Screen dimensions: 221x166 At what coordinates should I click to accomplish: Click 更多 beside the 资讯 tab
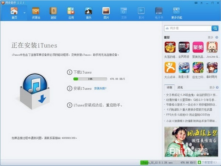[214, 88]
